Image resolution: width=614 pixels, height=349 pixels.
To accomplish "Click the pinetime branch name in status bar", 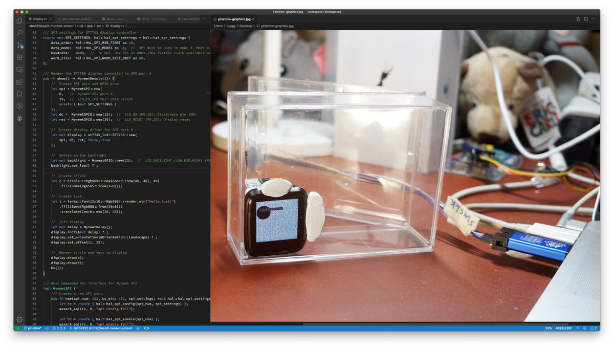I will pos(32,329).
